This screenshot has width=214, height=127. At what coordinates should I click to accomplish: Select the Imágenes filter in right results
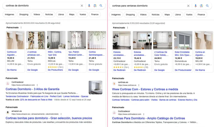(x=116, y=15)
